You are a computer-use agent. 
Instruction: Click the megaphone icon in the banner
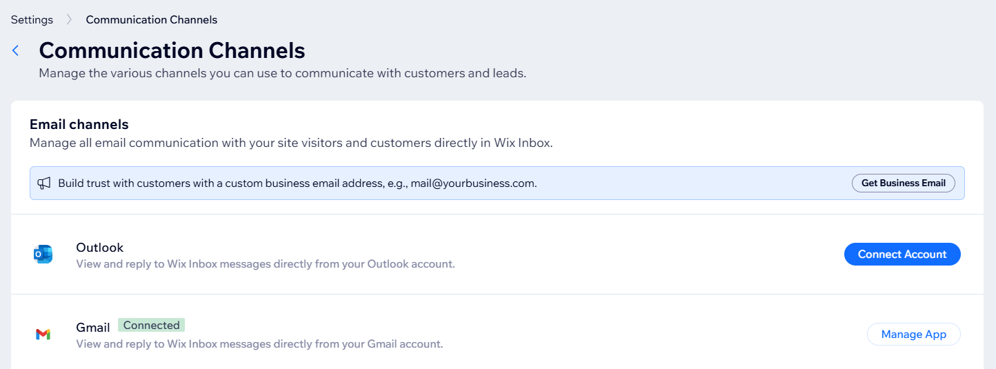[44, 183]
